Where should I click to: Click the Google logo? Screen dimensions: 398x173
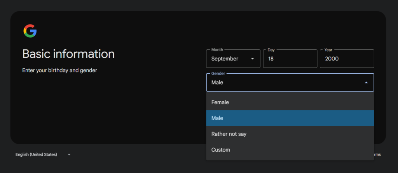30,31
